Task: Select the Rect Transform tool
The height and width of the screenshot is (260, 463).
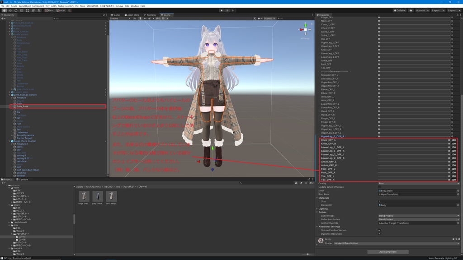Action: [27, 10]
